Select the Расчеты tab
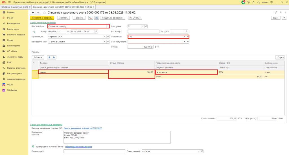This screenshot has width=289, height=155. point(35,52)
